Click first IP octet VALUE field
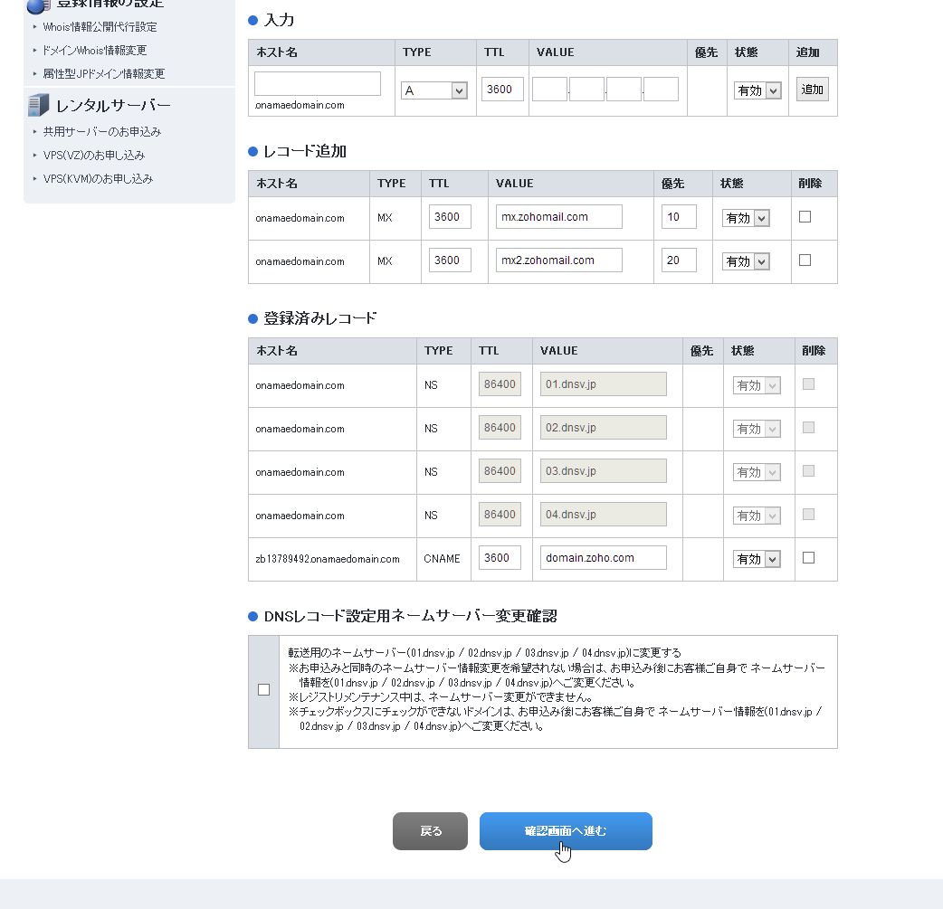Viewport: 943px width, 909px height. point(549,89)
